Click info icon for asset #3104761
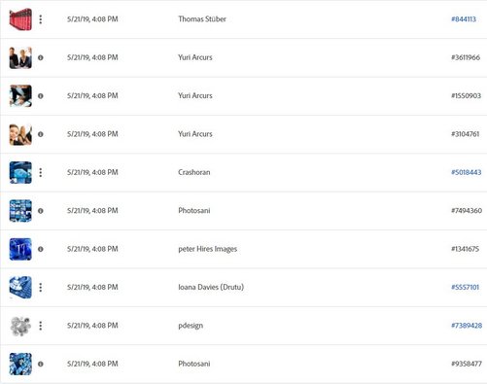Image resolution: width=487 pixels, height=384 pixels. pyautogui.click(x=41, y=134)
